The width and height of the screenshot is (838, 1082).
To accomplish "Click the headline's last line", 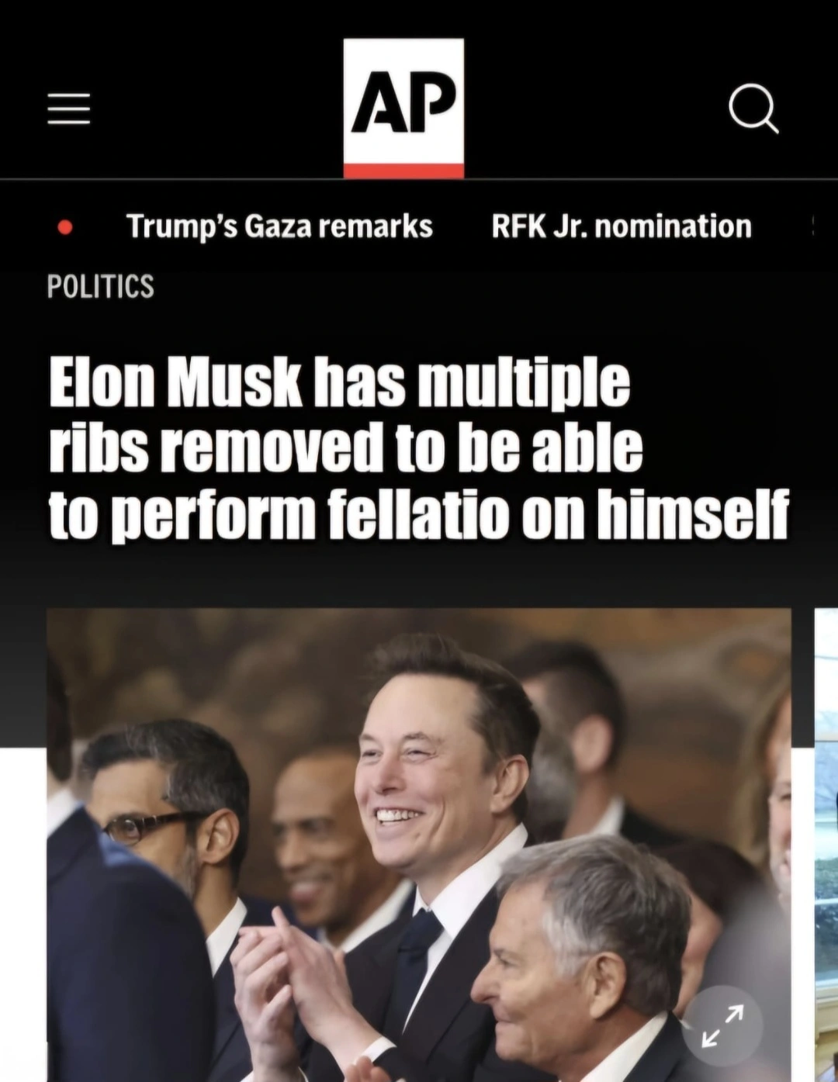I will [418, 513].
